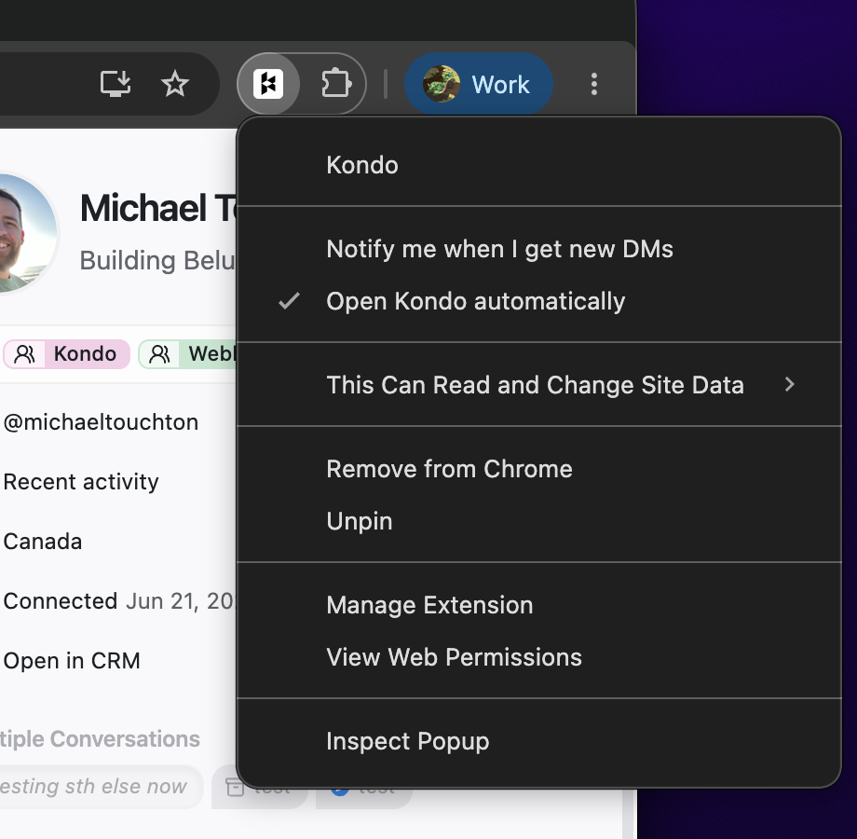Click the Building Belu headline text
The width and height of the screenshot is (857, 839).
coord(158,260)
